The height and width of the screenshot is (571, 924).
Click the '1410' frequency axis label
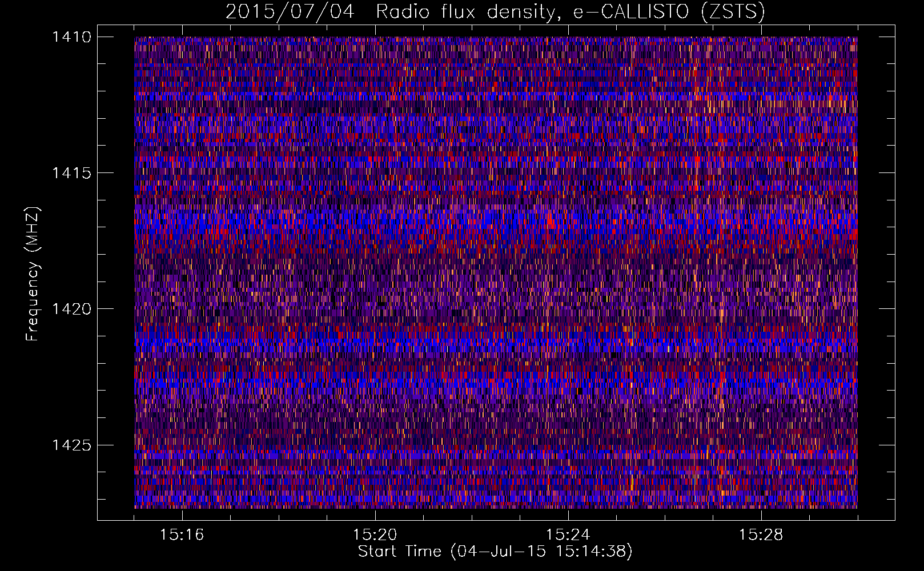point(71,37)
